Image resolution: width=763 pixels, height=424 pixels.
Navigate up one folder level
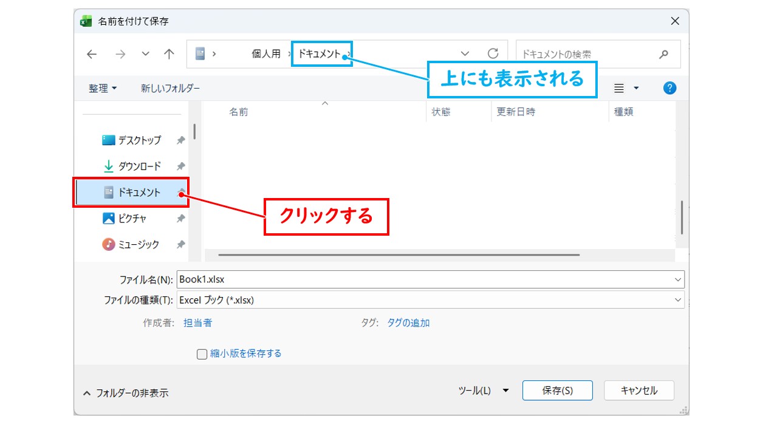click(168, 53)
